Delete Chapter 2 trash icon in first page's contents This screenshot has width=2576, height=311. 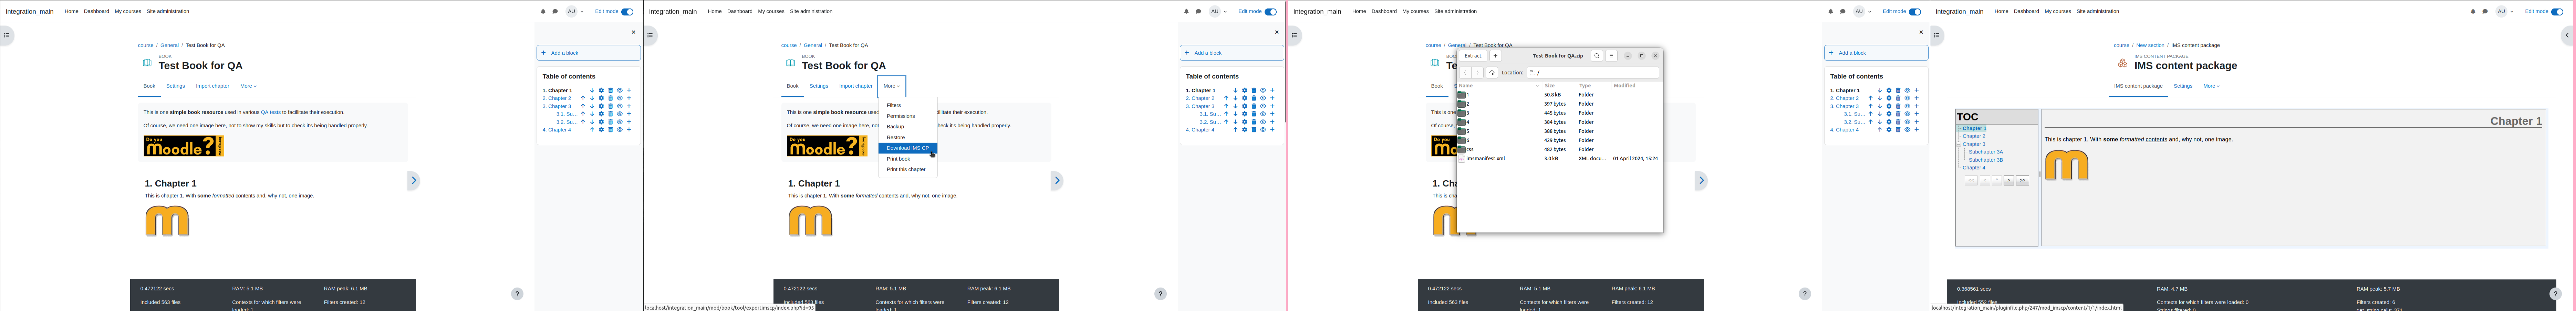pyautogui.click(x=610, y=98)
